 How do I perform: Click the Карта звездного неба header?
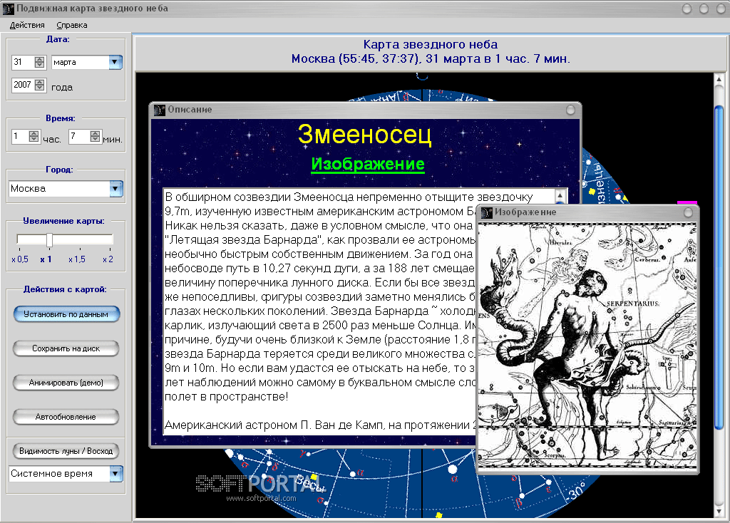click(x=430, y=45)
